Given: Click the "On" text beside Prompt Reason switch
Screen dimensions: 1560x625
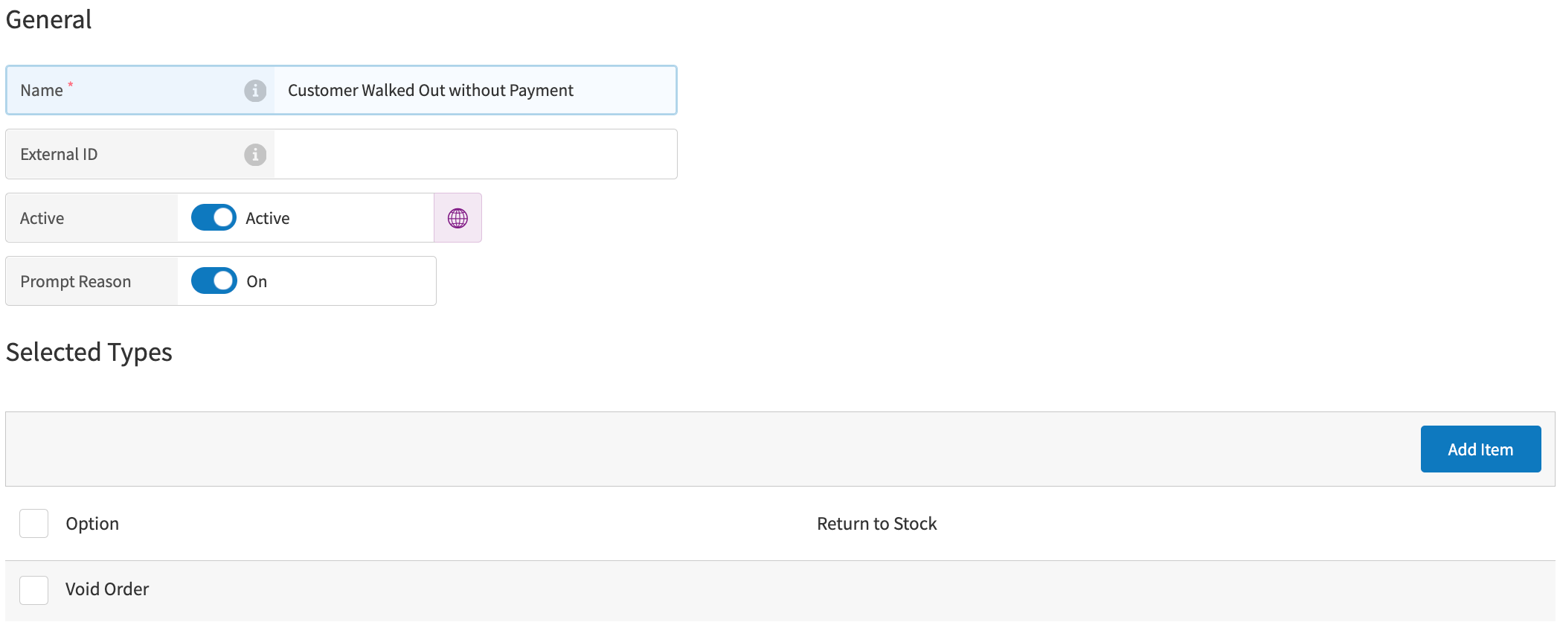Looking at the screenshot, I should [257, 282].
